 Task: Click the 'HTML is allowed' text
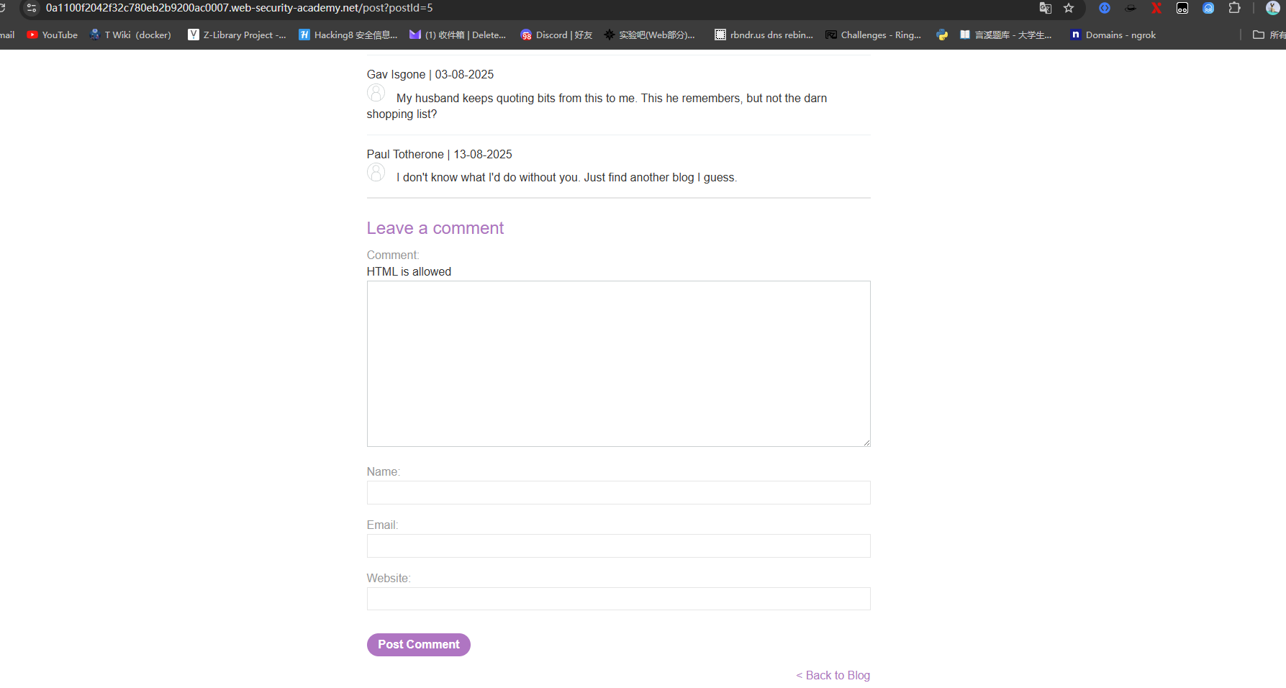[409, 271]
